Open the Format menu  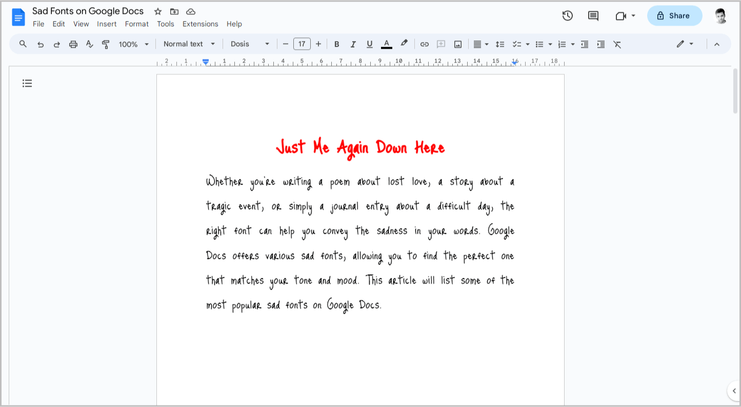coord(137,24)
